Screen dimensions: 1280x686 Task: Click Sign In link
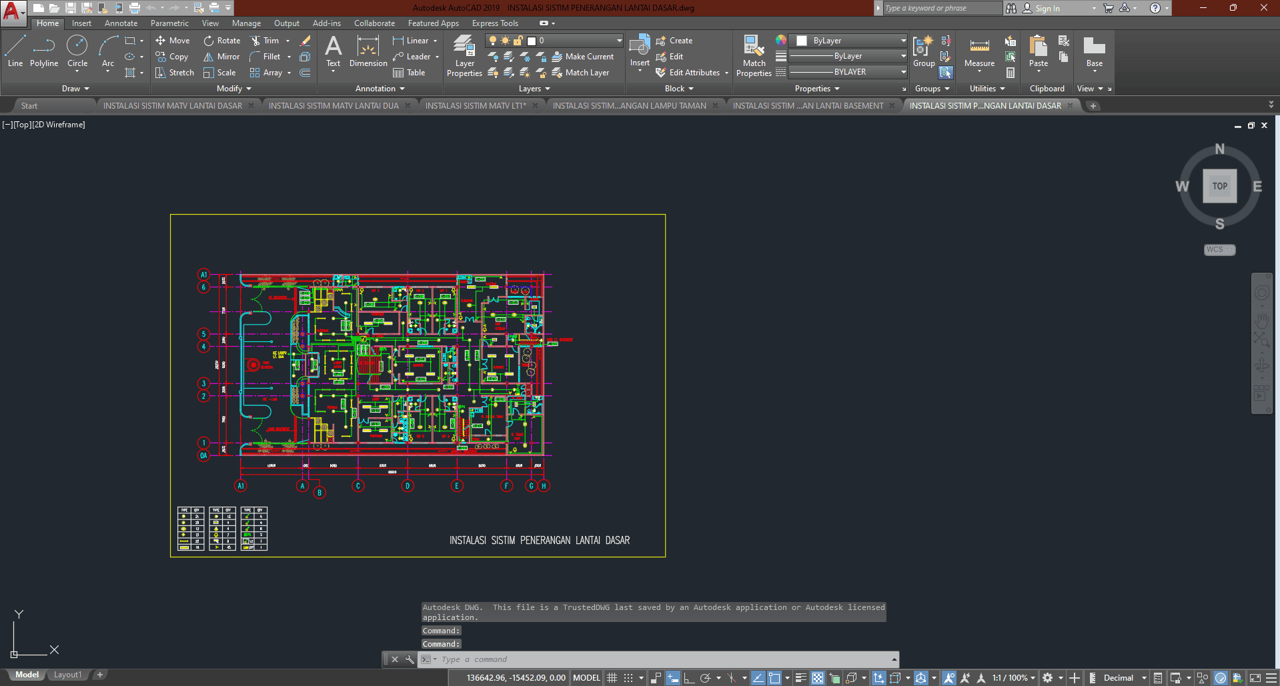1047,9
